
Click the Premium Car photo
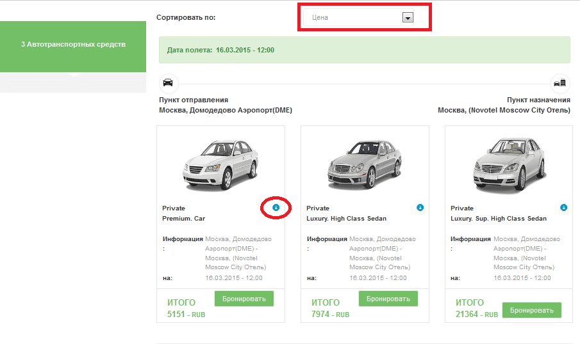(220, 163)
